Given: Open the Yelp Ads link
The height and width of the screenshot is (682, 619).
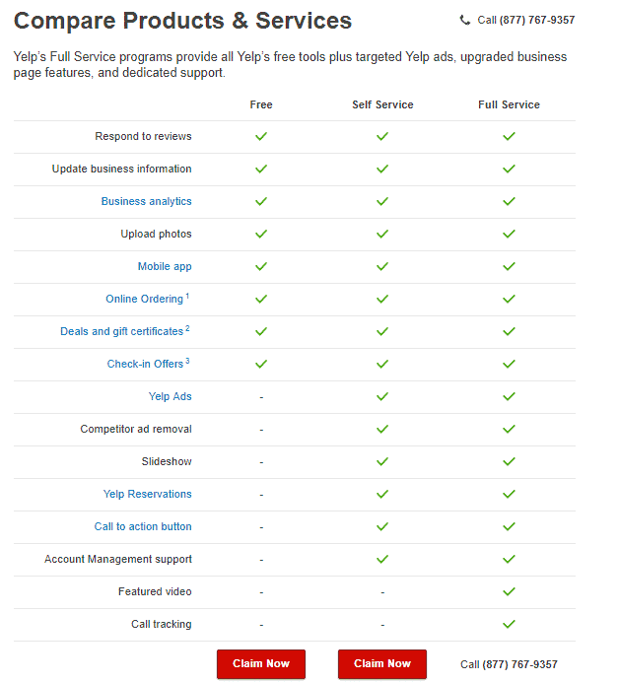Looking at the screenshot, I should 170,396.
